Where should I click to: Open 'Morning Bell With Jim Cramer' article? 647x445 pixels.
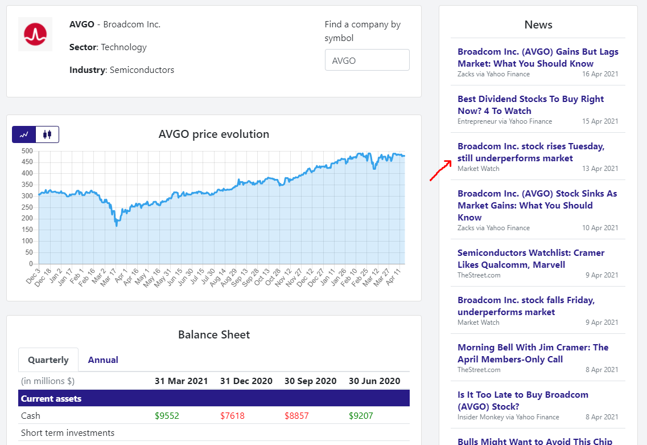pos(533,353)
